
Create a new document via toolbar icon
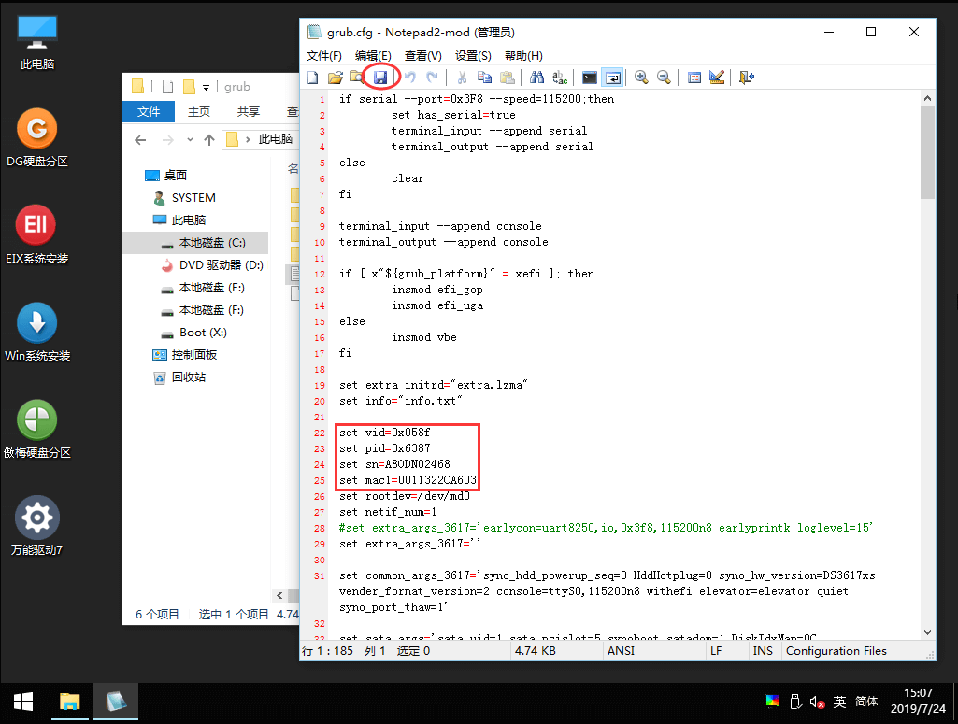(x=313, y=78)
